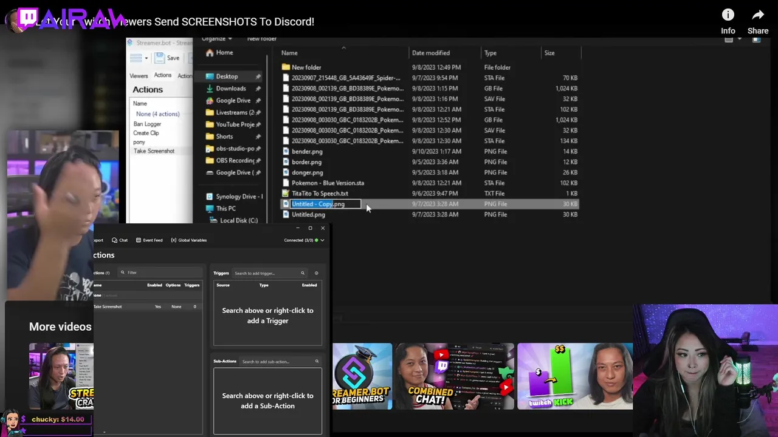The image size is (778, 437).
Task: Select the Take Screenshot action in dark window
Action: pyautogui.click(x=148, y=307)
